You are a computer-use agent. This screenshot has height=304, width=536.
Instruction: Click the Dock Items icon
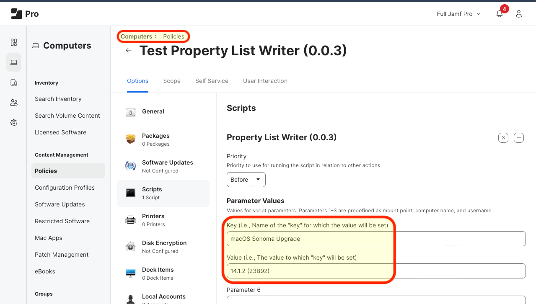coord(130,273)
